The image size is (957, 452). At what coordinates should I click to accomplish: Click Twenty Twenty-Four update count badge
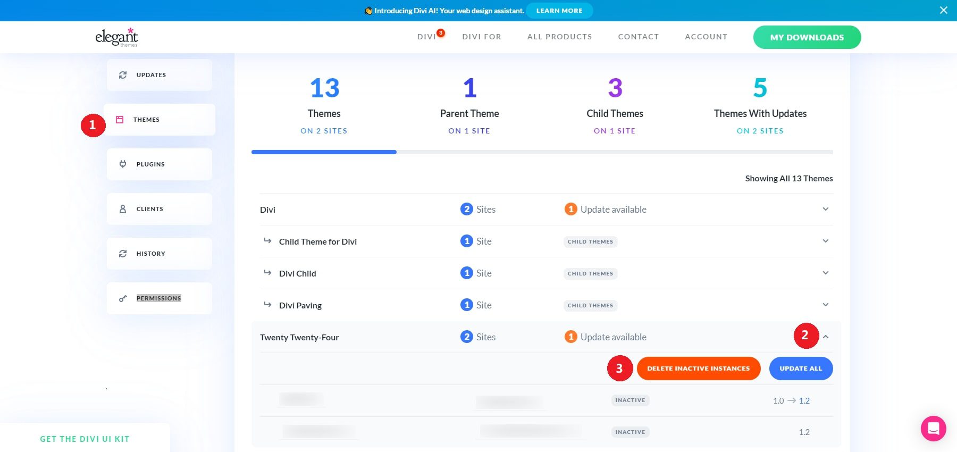[x=570, y=337]
